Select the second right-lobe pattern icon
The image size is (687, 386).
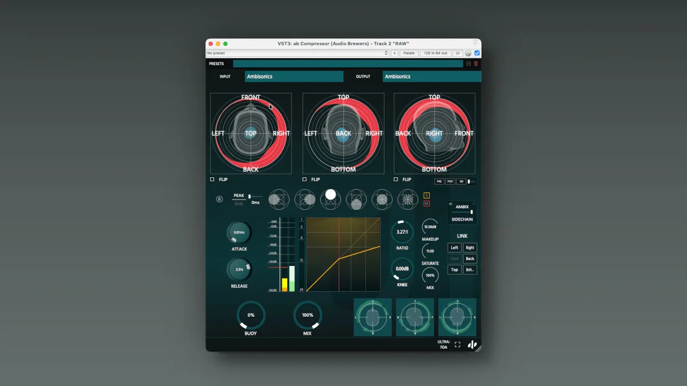coord(304,199)
